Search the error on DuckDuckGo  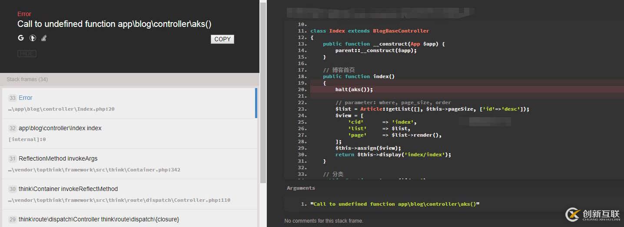pos(32,38)
